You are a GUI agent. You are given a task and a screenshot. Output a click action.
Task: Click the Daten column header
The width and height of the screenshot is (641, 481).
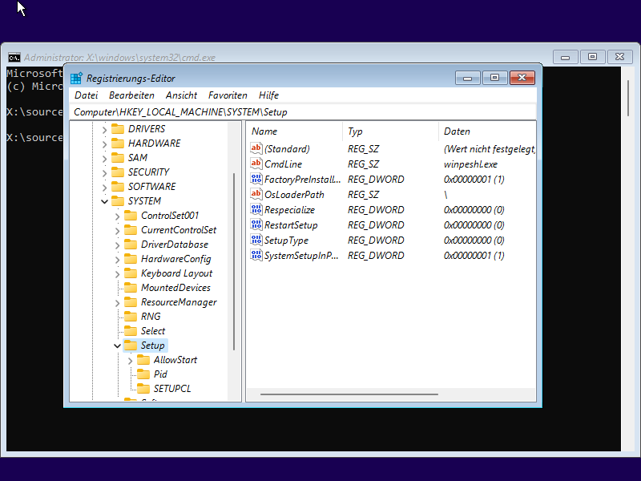[x=457, y=131]
